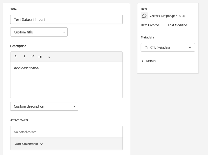Create a numbered list in description
Screen dimensions: 208x155
[49, 57]
